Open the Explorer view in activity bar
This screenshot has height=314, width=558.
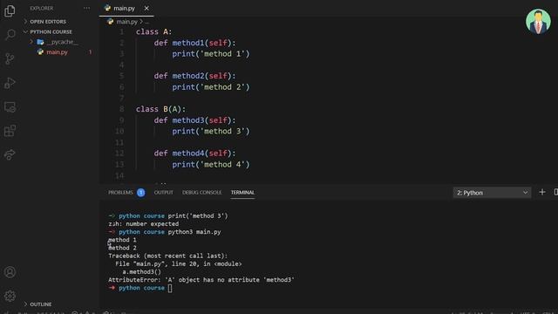[x=10, y=10]
